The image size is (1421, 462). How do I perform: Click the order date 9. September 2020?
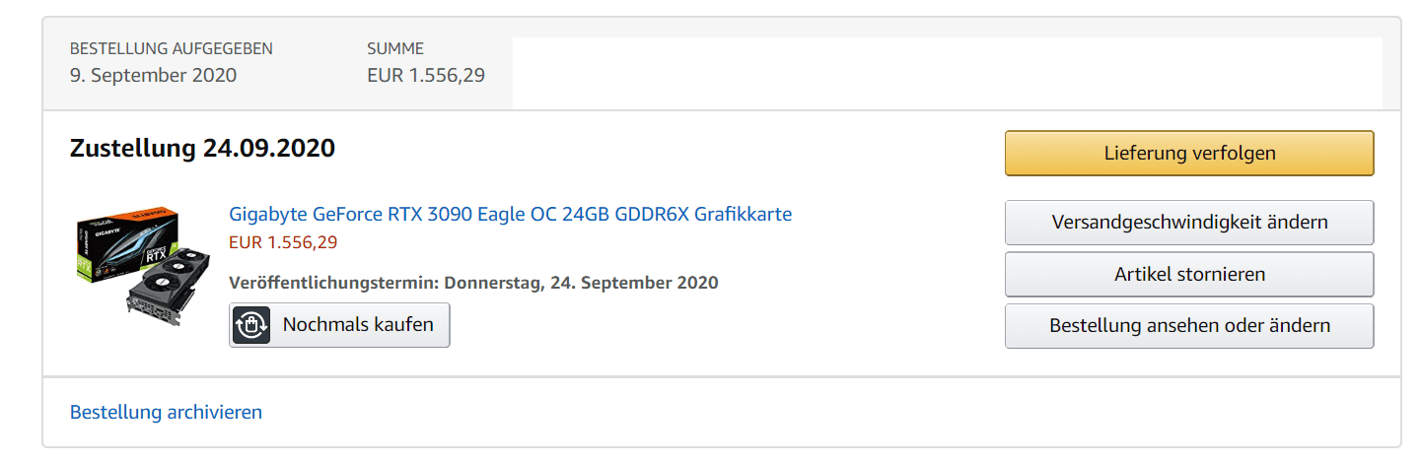pyautogui.click(x=153, y=75)
